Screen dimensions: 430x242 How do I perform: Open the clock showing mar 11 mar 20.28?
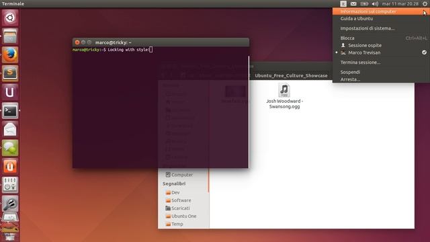tap(400, 3)
